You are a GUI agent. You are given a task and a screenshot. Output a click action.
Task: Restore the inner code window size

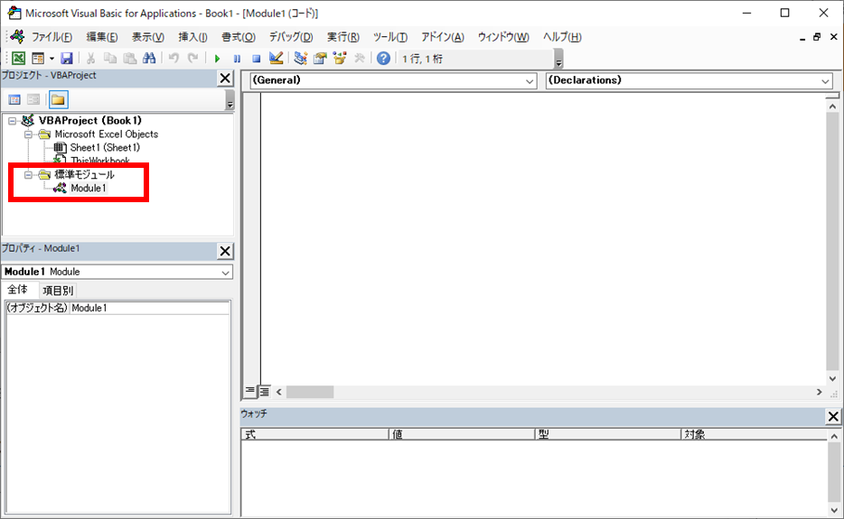[817, 37]
